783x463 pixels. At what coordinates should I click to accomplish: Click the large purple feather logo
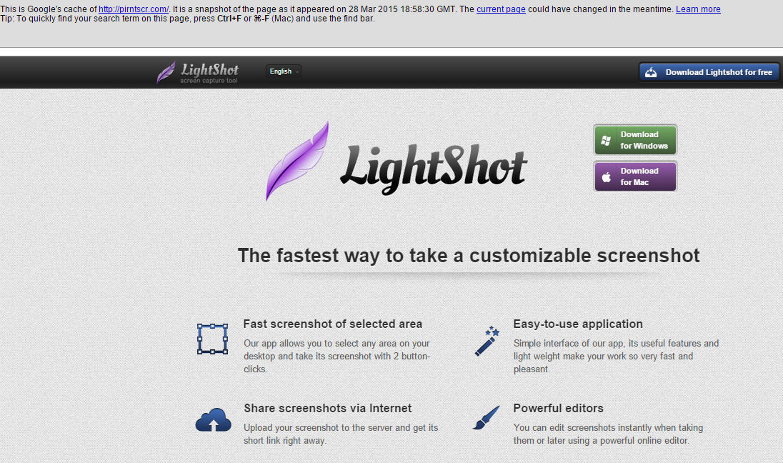[298, 161]
